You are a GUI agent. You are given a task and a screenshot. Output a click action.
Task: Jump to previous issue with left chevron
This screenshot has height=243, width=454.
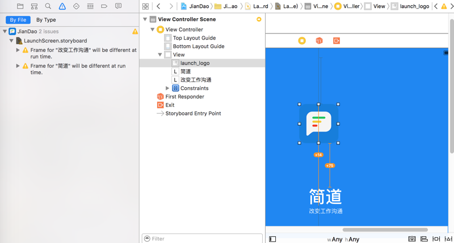click(436, 6)
